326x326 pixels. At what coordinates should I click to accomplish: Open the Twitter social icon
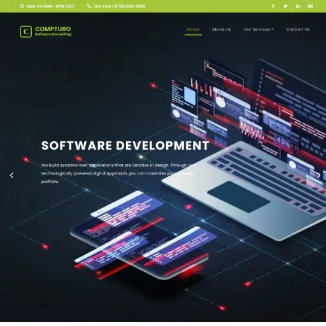coord(285,6)
